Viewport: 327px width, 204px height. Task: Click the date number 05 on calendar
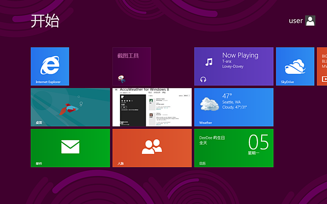click(259, 142)
